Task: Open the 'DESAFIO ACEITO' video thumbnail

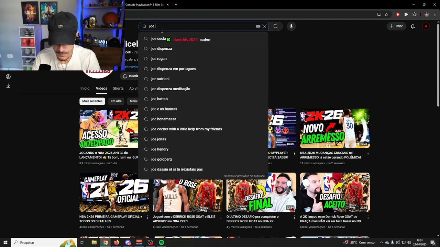Action: (x=335, y=192)
